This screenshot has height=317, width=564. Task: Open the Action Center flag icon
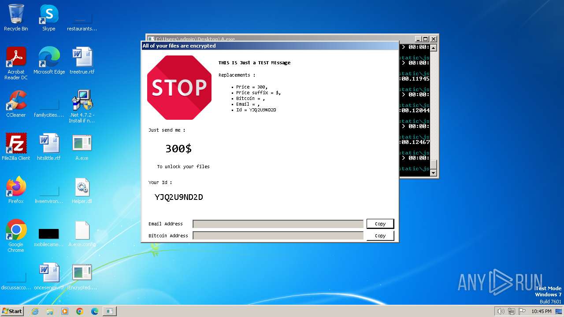click(522, 311)
